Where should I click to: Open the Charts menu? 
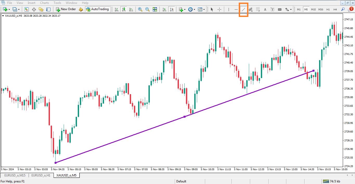(x=44, y=3)
